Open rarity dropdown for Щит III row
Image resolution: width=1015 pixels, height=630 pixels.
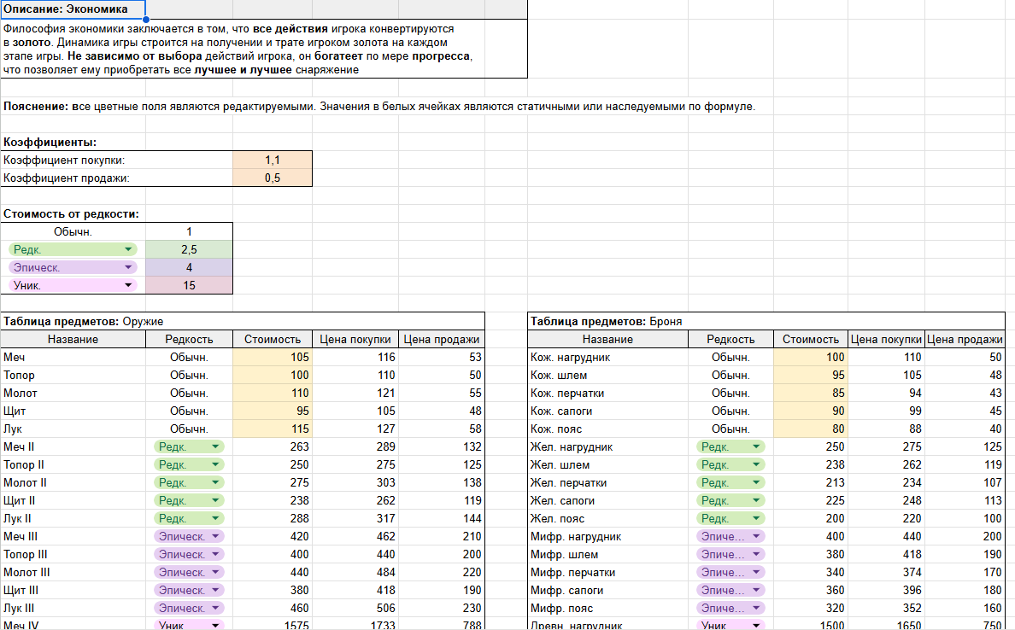coord(214,590)
